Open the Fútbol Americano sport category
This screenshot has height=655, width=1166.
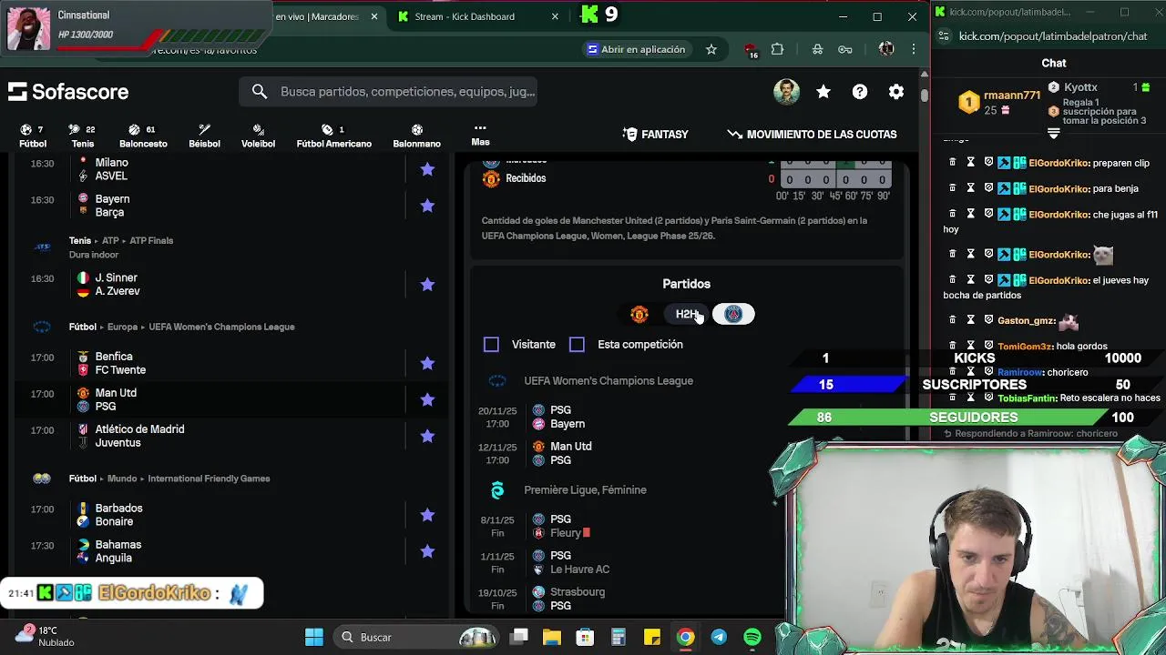333,136
